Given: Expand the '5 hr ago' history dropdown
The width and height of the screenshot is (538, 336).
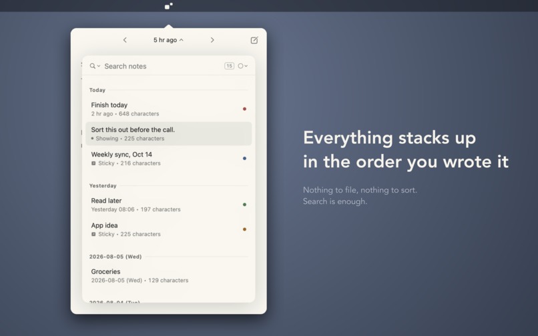Looking at the screenshot, I should (x=168, y=40).
